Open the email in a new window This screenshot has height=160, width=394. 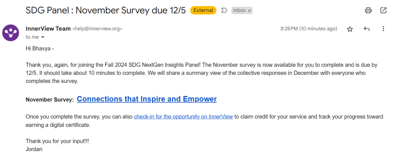[383, 10]
